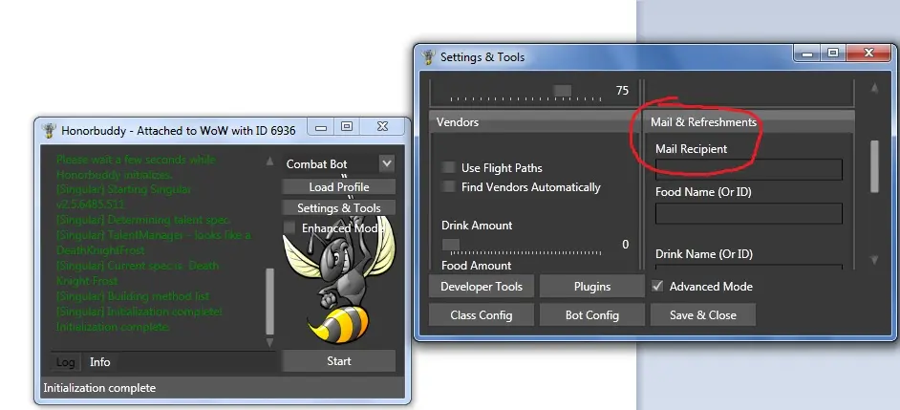Image resolution: width=900 pixels, height=410 pixels.
Task: Enable Find Vendors Automatically checkbox
Action: point(448,186)
